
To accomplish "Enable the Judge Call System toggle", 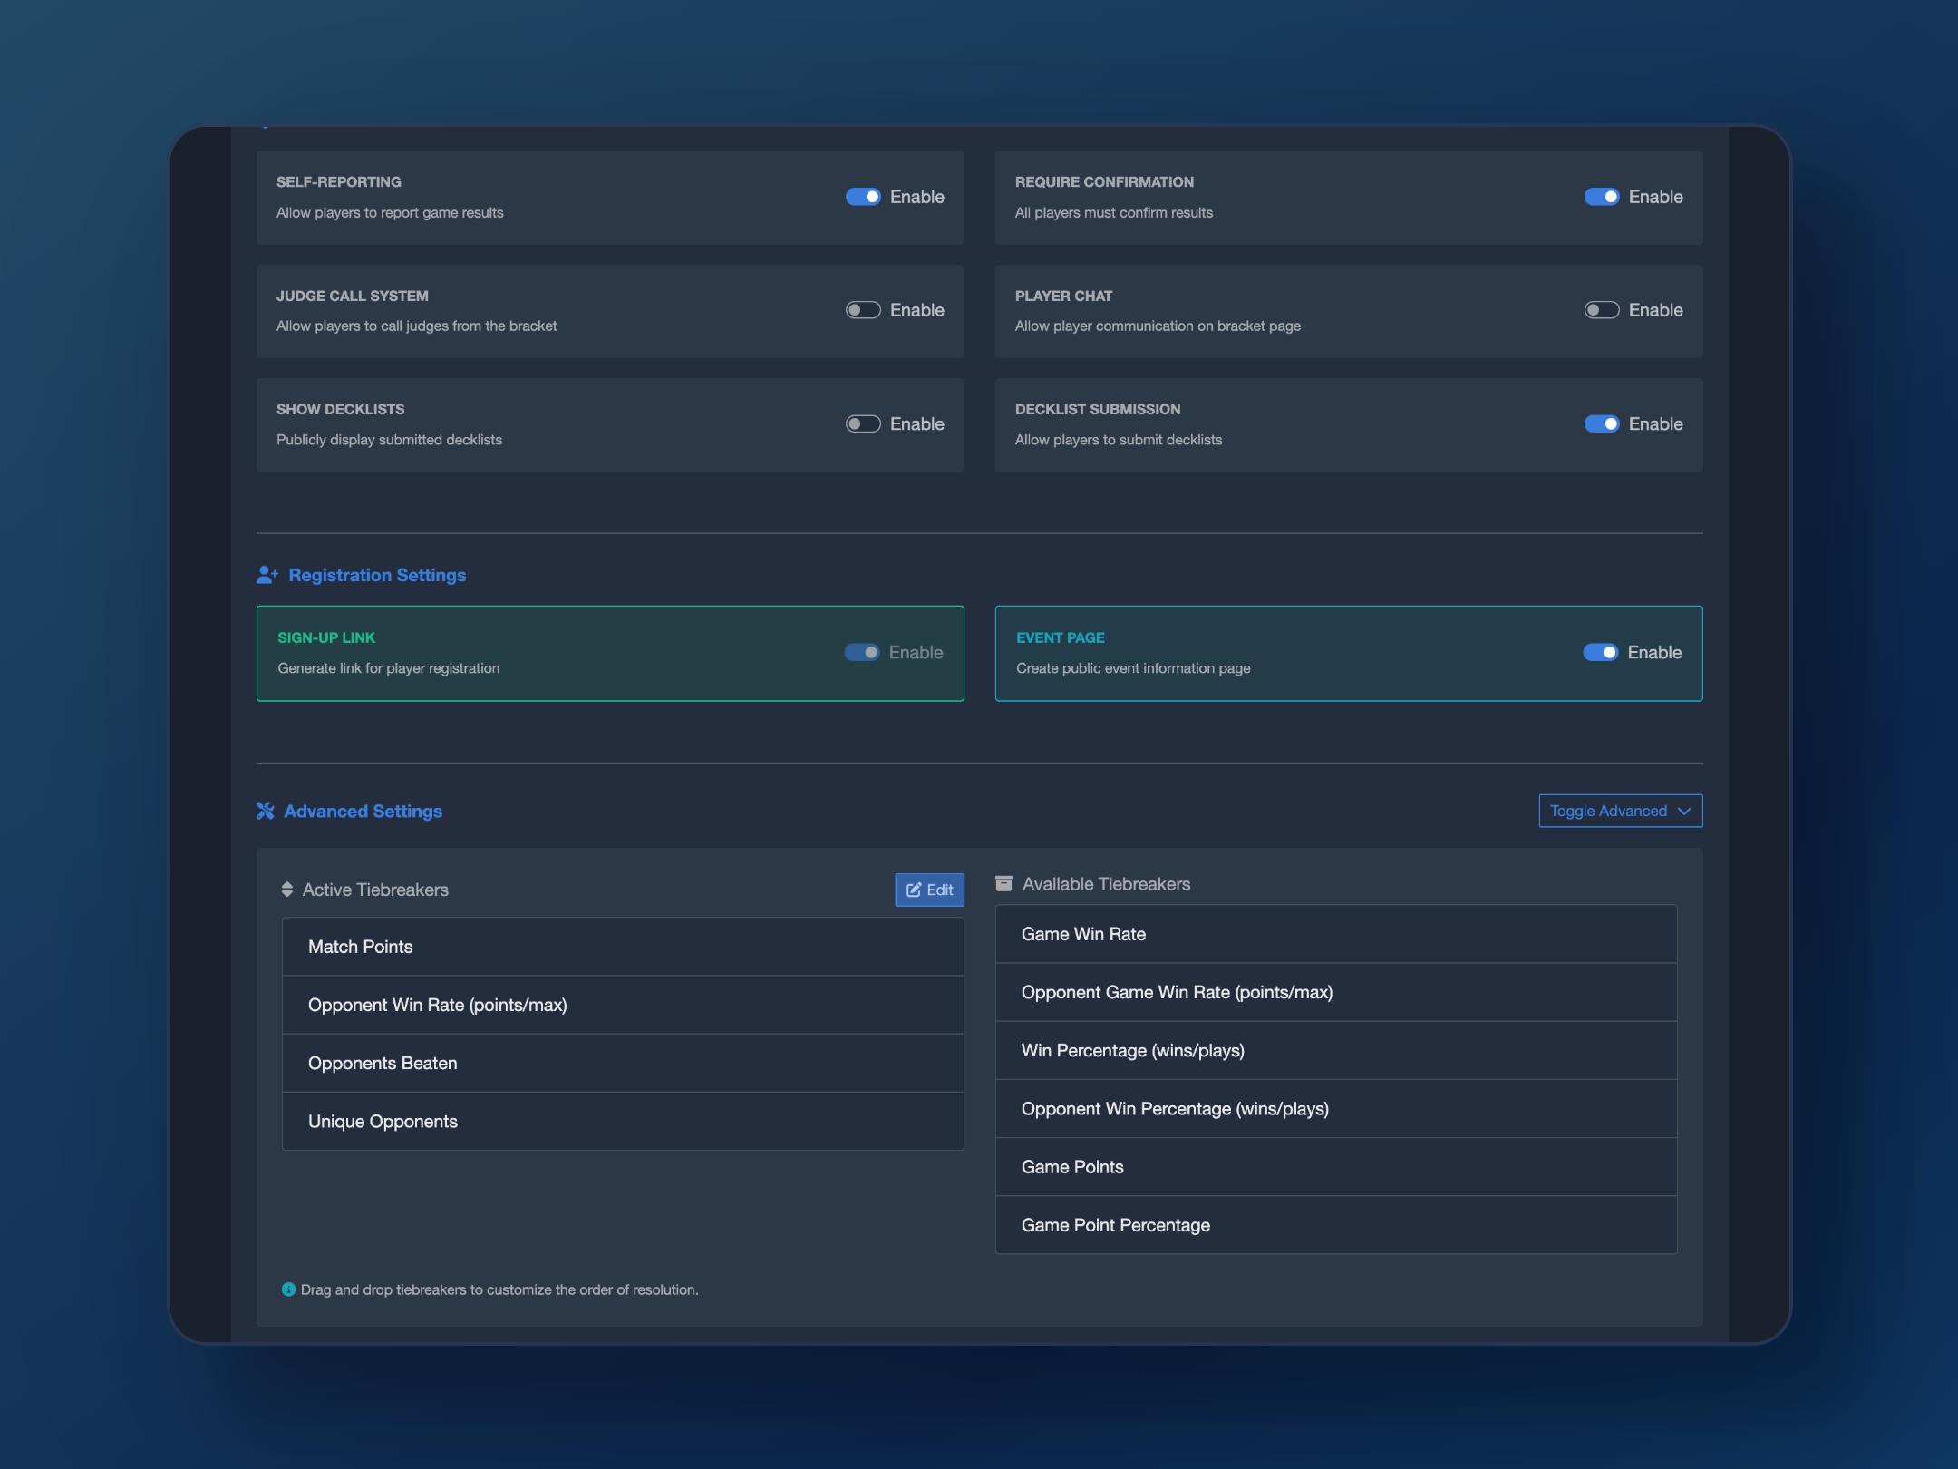I will click(863, 310).
